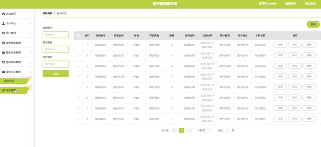Check the checkbox for row with 借阅编号2
Screen dimensions: 321x147
[78, 108]
